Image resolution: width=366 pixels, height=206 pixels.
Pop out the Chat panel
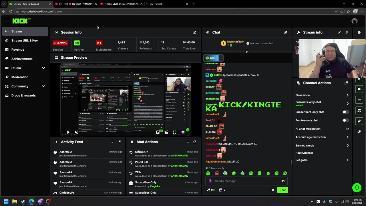coord(285,32)
